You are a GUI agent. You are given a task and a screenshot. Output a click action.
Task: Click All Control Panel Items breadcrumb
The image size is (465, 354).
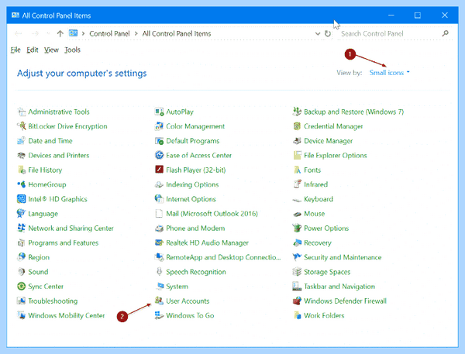[177, 34]
